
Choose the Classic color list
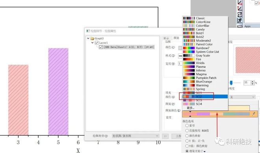[x=205, y=18]
